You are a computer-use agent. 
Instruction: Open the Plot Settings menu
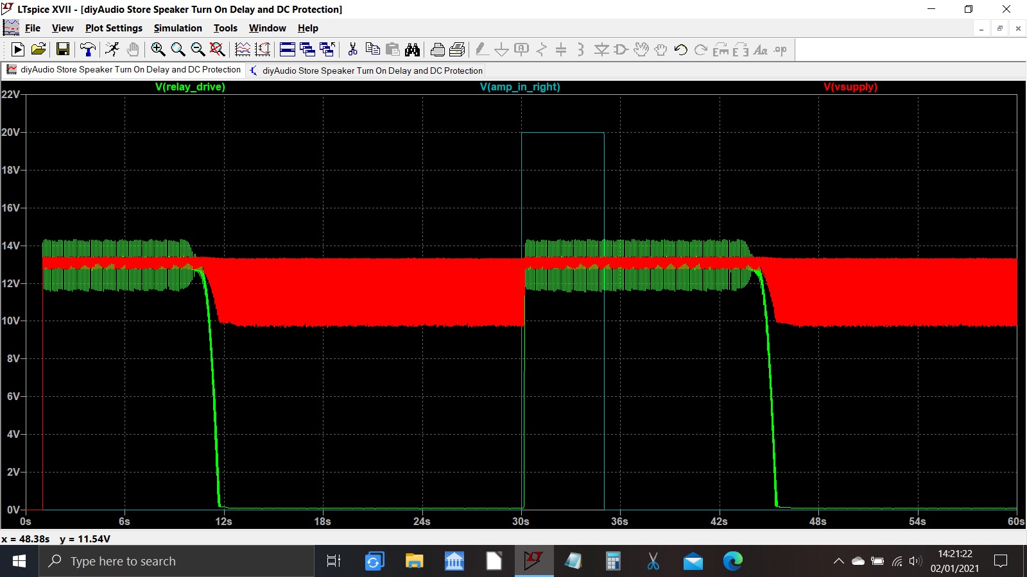coord(114,28)
